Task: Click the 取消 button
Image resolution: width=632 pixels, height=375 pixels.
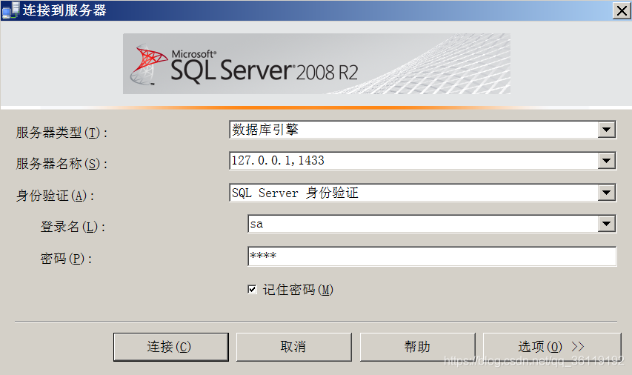Action: click(x=294, y=347)
